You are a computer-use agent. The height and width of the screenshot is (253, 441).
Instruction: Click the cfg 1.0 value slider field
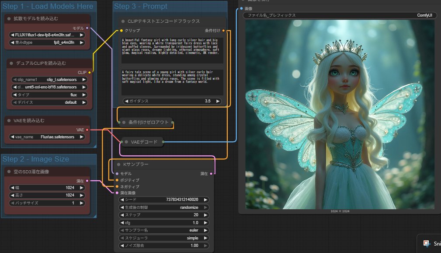tap(164, 222)
